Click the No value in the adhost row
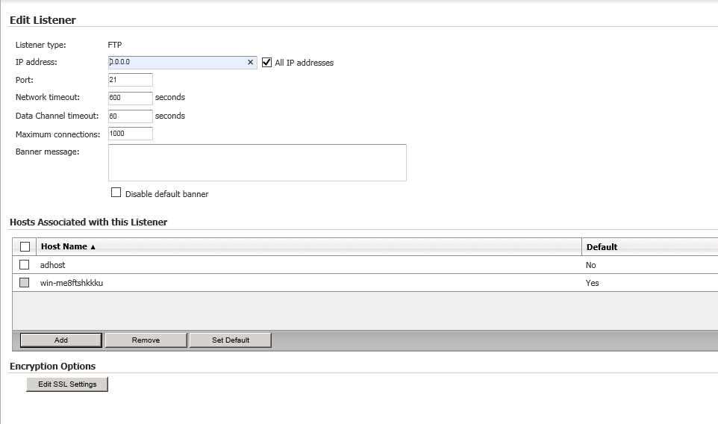The height and width of the screenshot is (424, 718). 590,265
